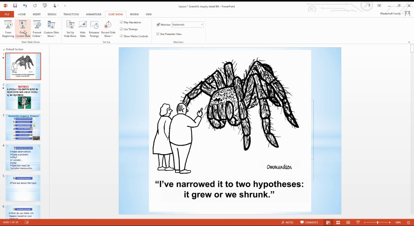Uncheck Play Narrations
414x226 pixels.
(121, 22)
